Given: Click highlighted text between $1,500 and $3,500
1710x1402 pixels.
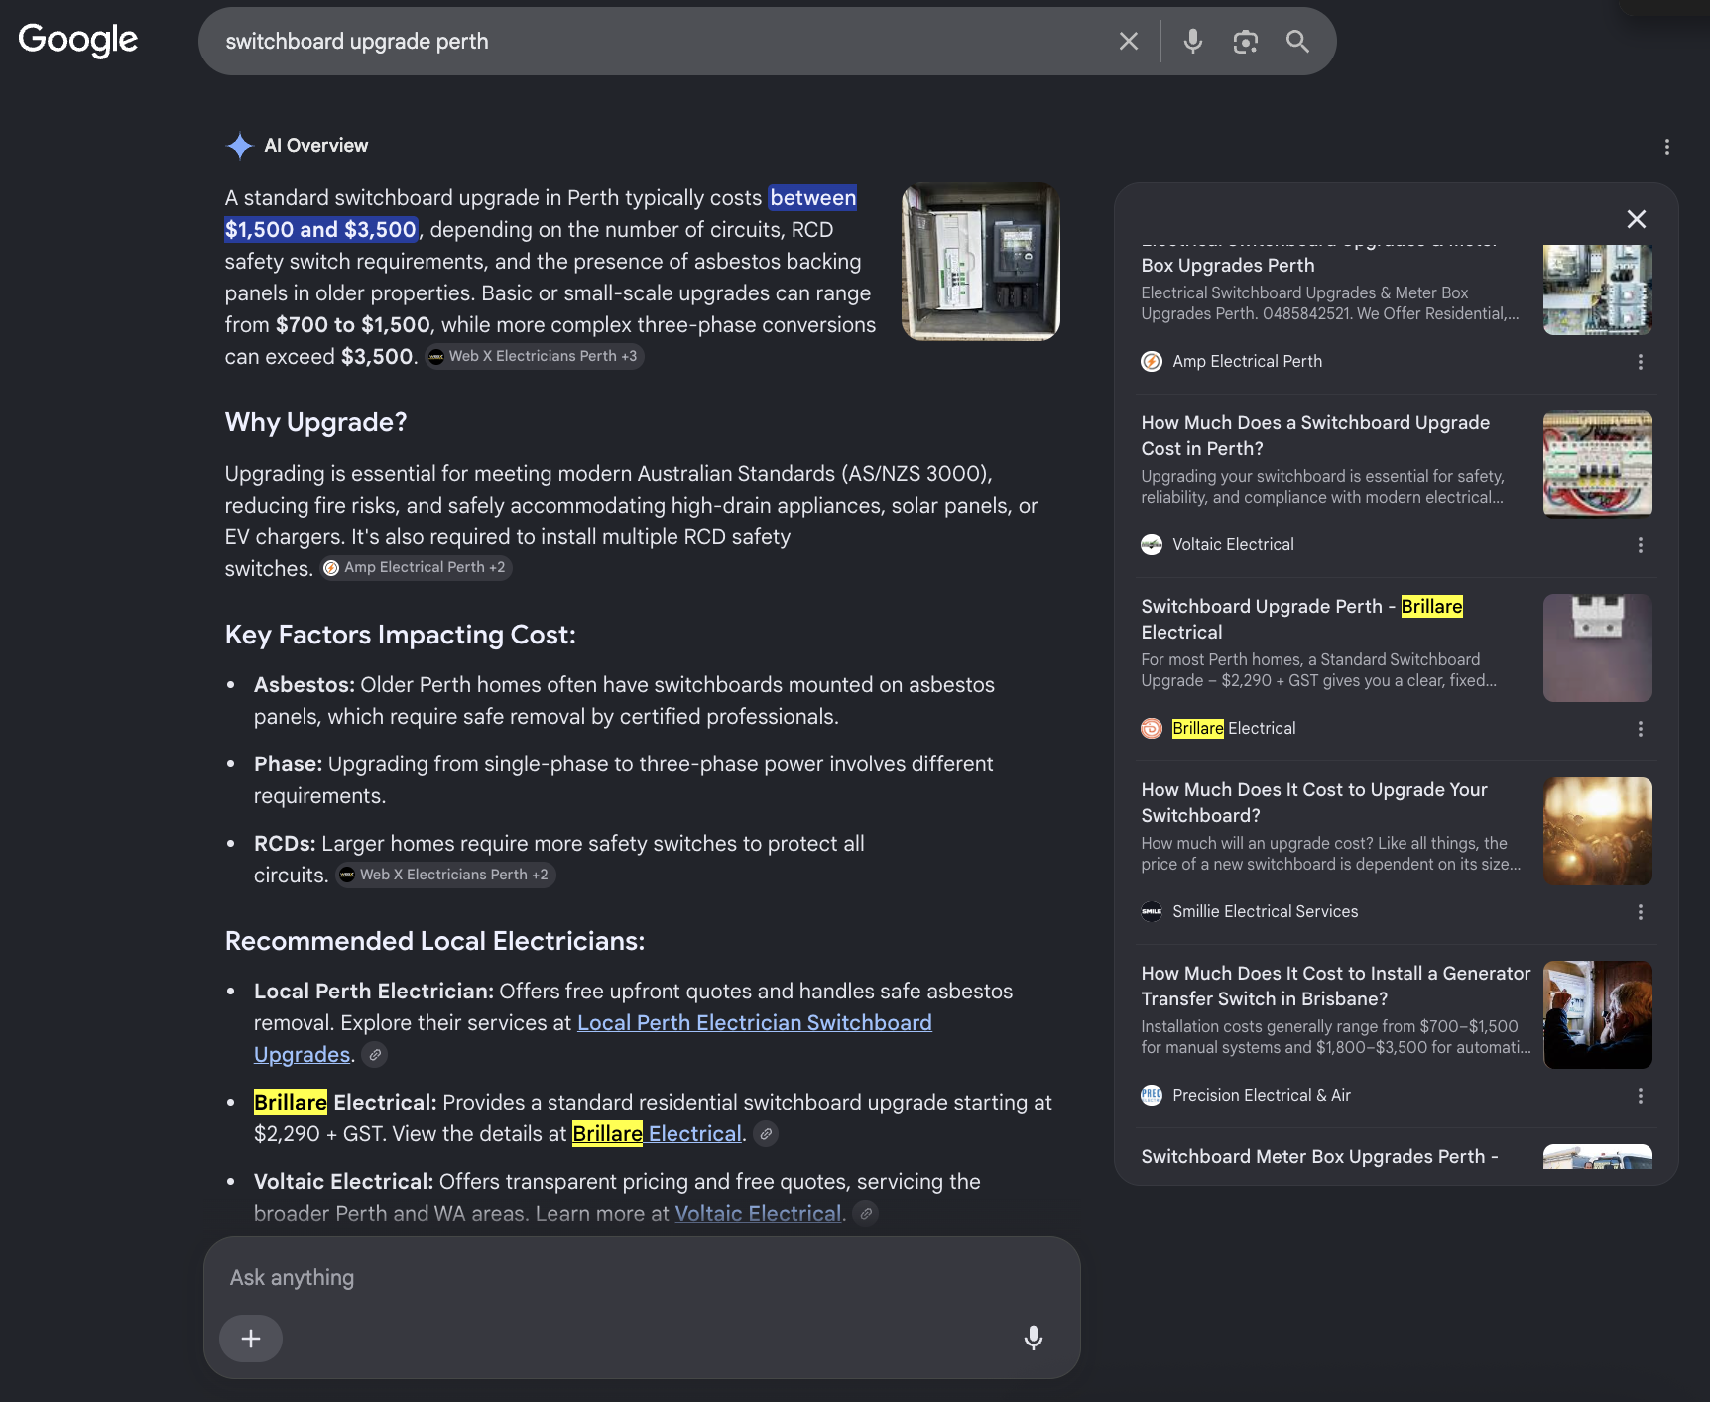Looking at the screenshot, I should pyautogui.click(x=541, y=214).
